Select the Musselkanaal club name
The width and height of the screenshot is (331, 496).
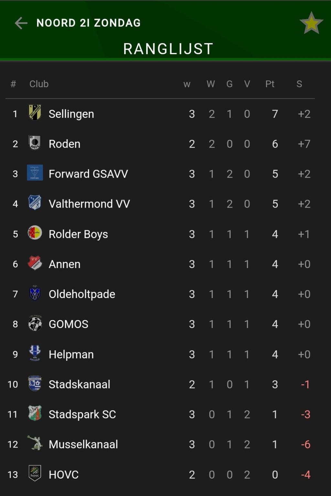[x=83, y=444]
